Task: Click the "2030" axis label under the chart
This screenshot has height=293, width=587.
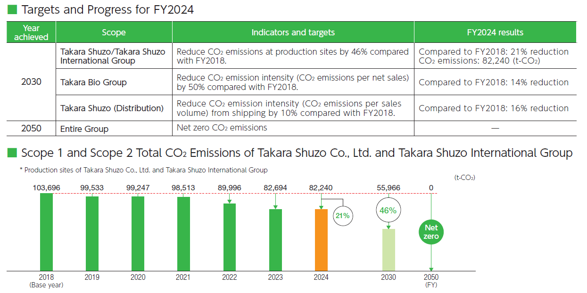Action: coord(389,277)
